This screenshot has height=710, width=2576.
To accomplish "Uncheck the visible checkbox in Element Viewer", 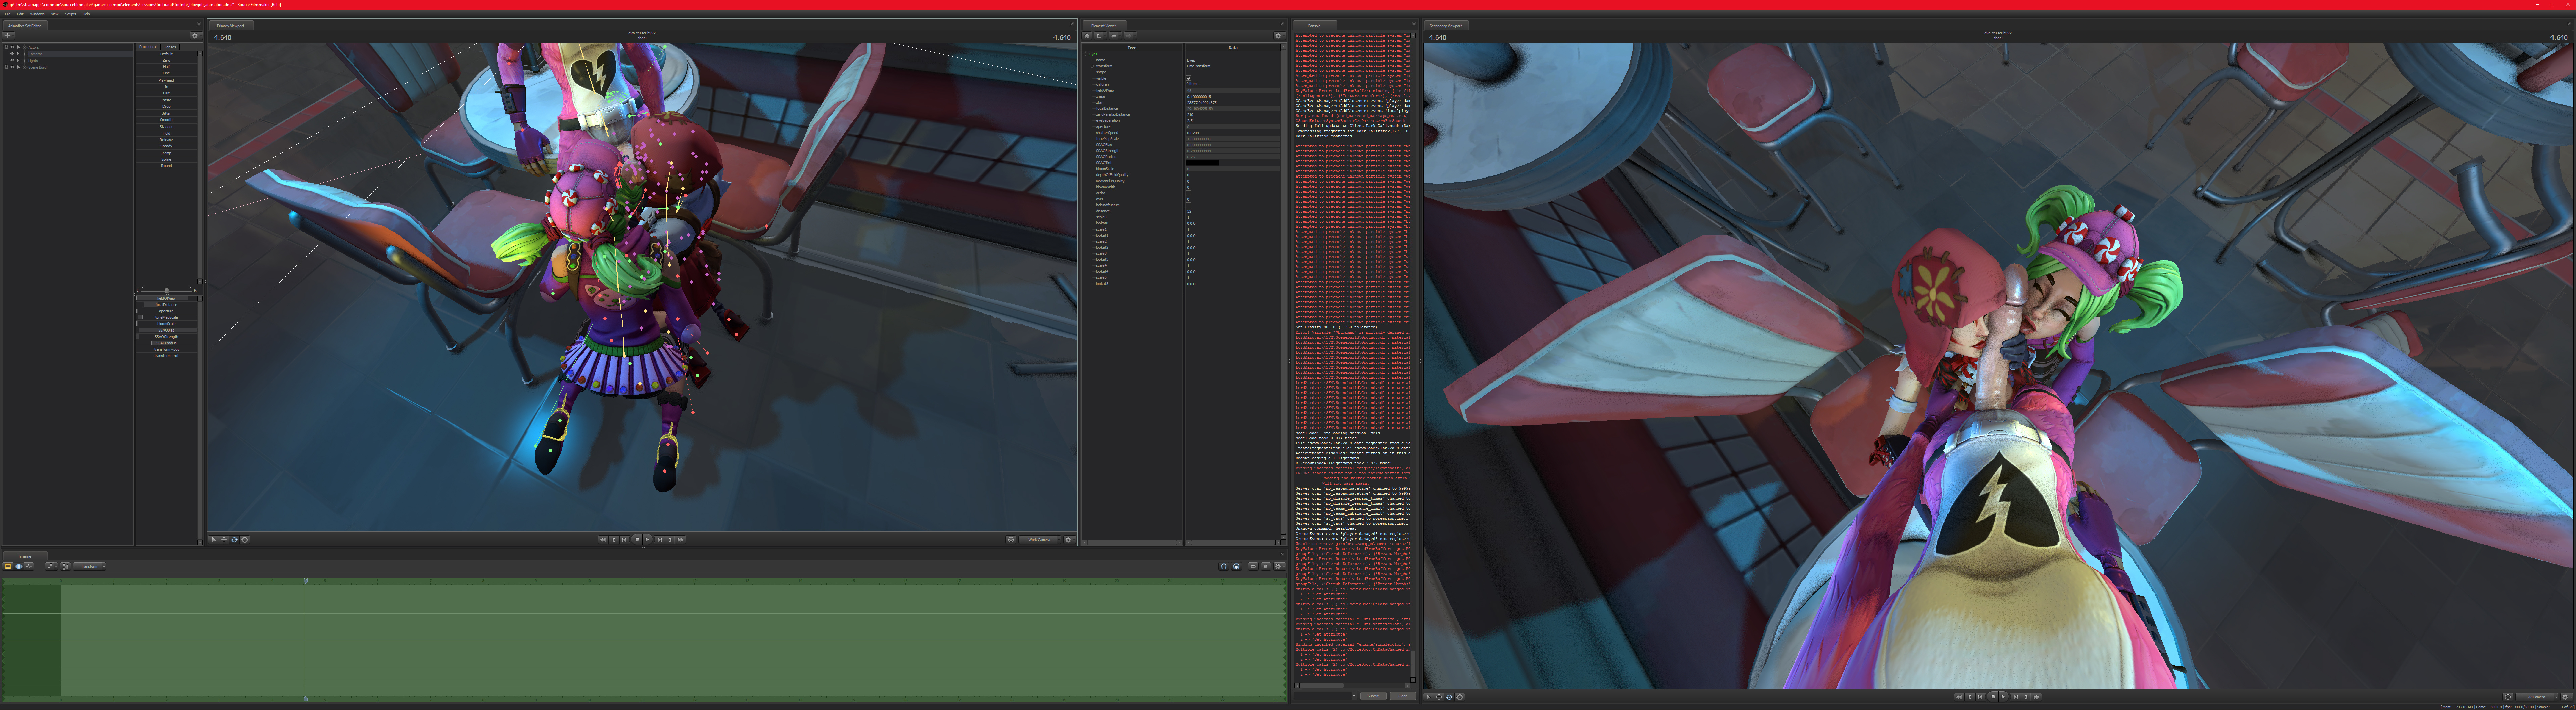I will point(1189,78).
